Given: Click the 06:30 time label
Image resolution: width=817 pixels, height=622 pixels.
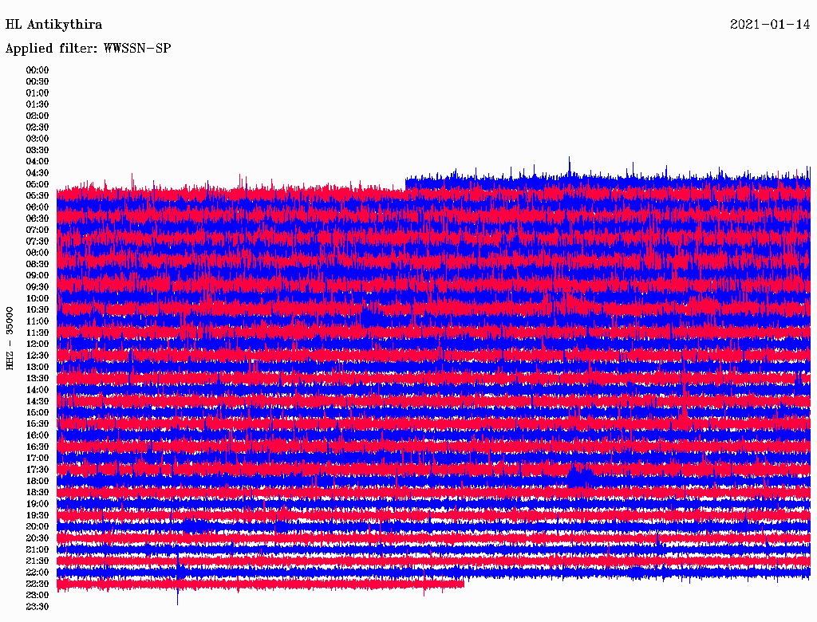Looking at the screenshot, I should [37, 218].
